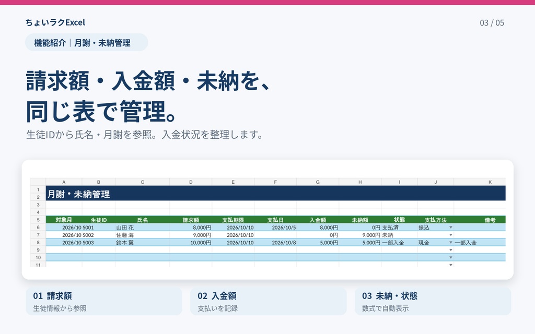
Task: Select the name cell 山田 花
Action: pyautogui.click(x=142, y=228)
